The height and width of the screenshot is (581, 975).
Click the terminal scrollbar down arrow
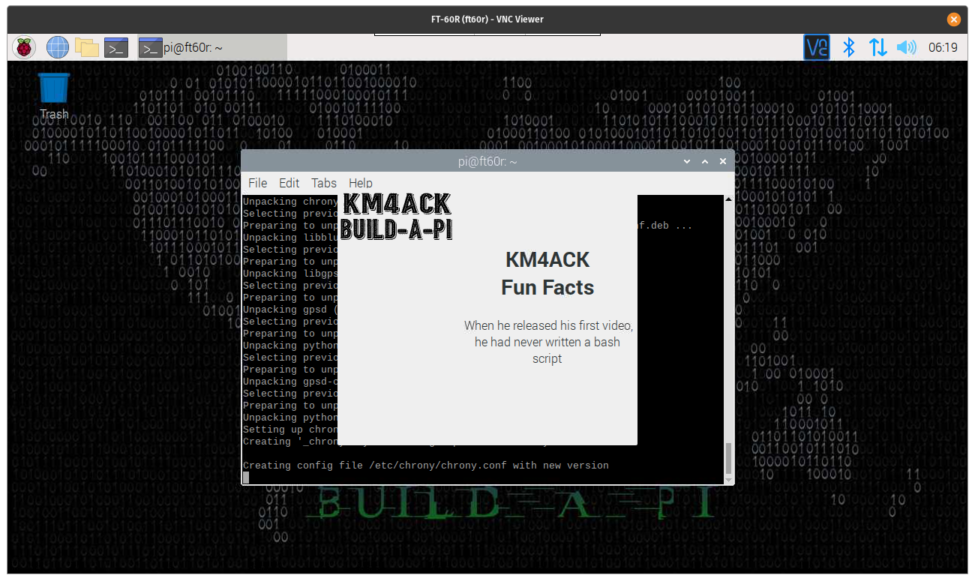[729, 478]
